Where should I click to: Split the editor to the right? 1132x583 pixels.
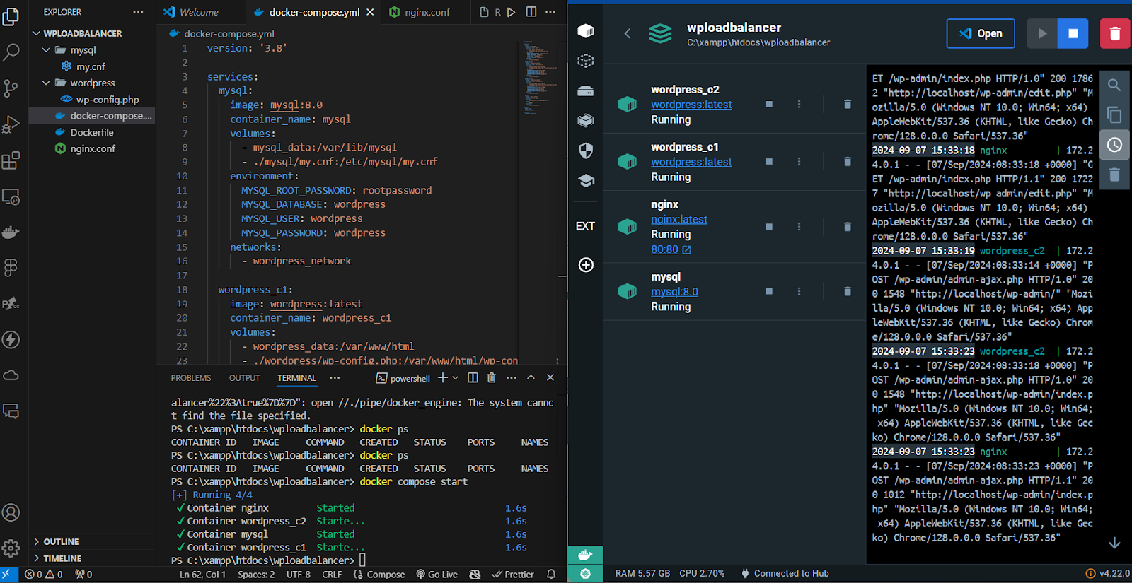[x=531, y=12]
